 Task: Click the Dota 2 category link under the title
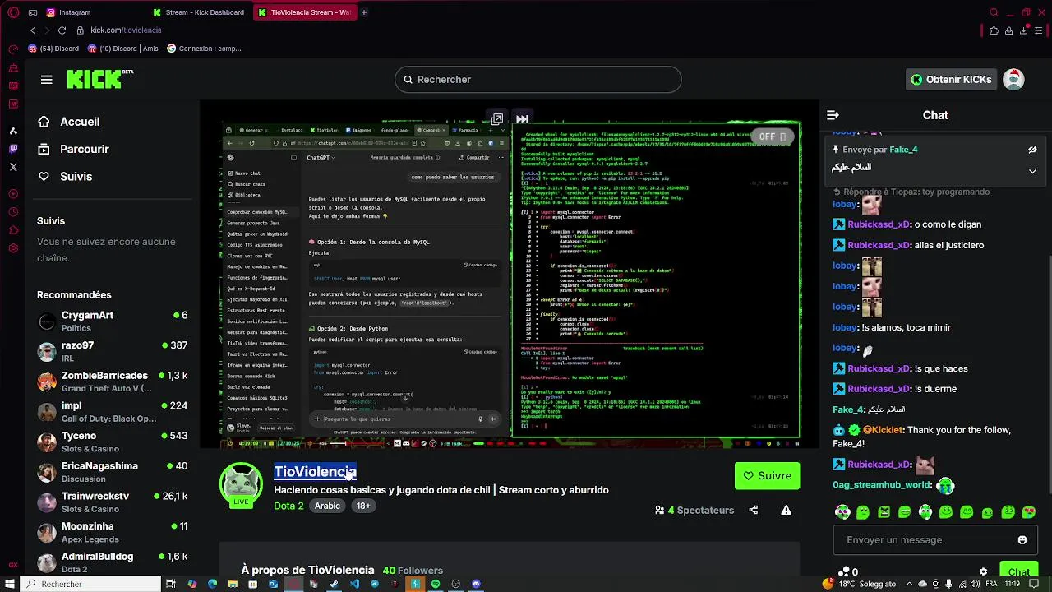[x=288, y=506]
